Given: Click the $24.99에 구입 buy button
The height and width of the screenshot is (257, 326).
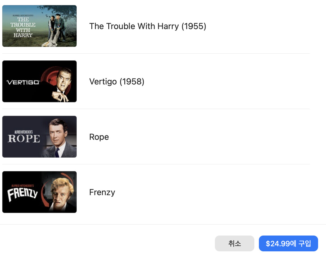Looking at the screenshot, I should (x=288, y=243).
